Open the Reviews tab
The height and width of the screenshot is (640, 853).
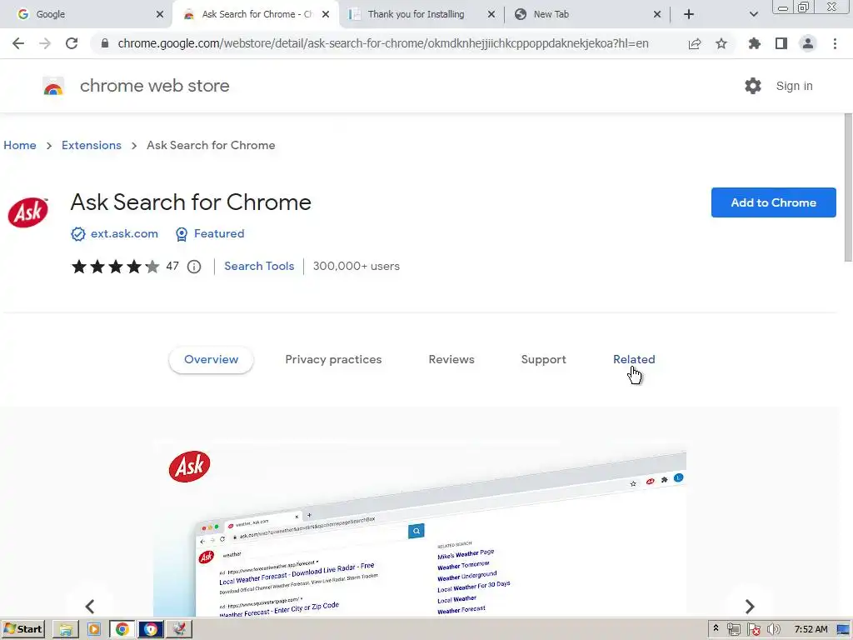[x=451, y=360]
